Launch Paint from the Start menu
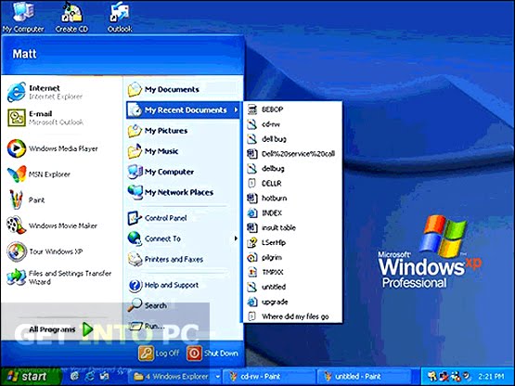Viewport: 515px width, 386px height. pyautogui.click(x=26, y=199)
